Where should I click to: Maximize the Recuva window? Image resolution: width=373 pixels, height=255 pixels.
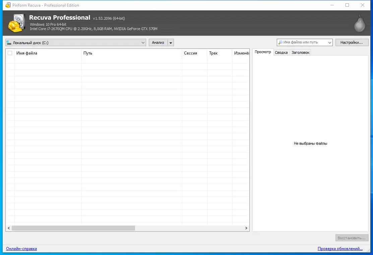click(x=347, y=5)
